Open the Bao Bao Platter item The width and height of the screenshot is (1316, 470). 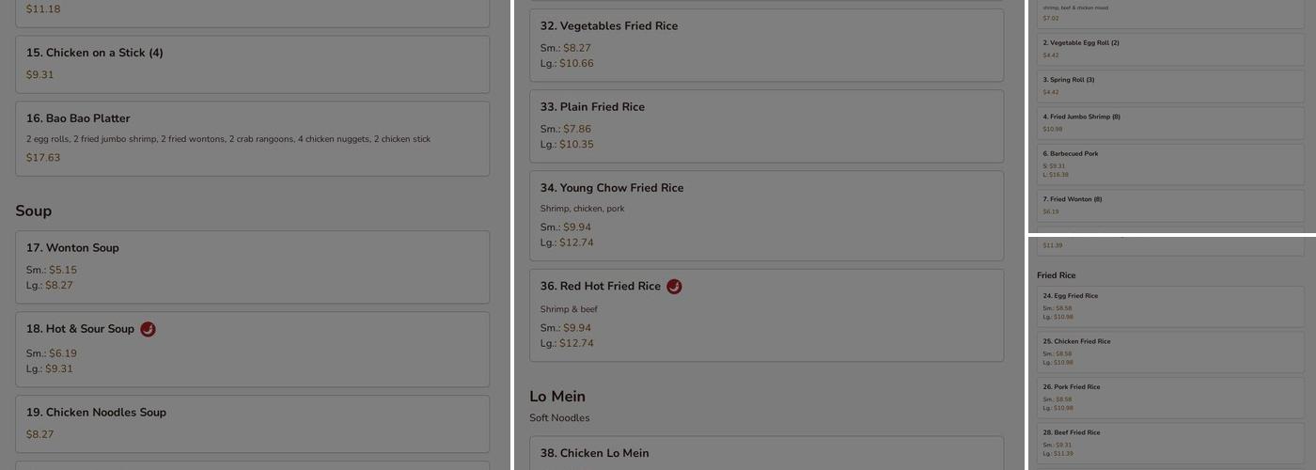pos(252,138)
